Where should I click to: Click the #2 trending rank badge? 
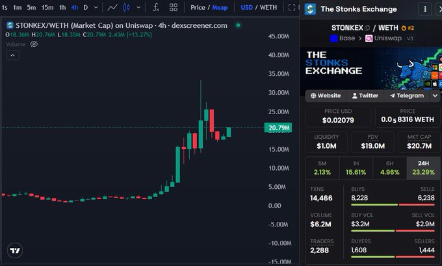[408, 28]
